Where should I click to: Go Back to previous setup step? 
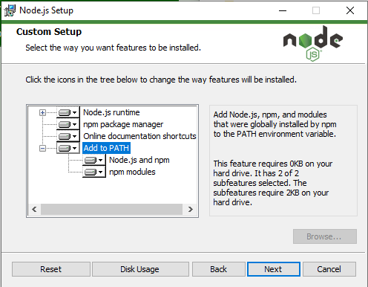click(x=219, y=269)
